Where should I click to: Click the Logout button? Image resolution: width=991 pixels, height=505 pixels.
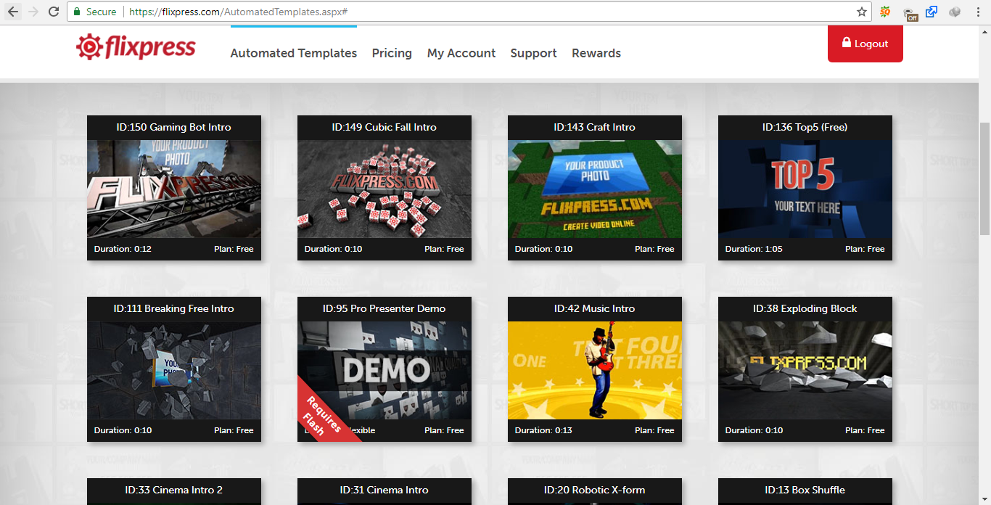(865, 43)
